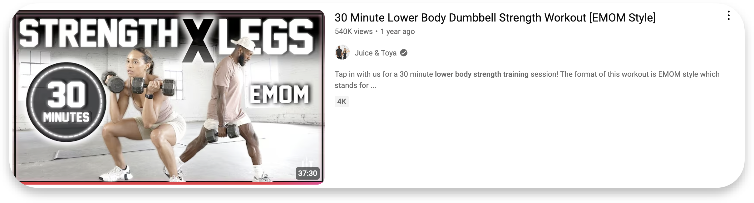Click the Juice & Toya channel avatar
The height and width of the screenshot is (203, 754).
point(342,52)
